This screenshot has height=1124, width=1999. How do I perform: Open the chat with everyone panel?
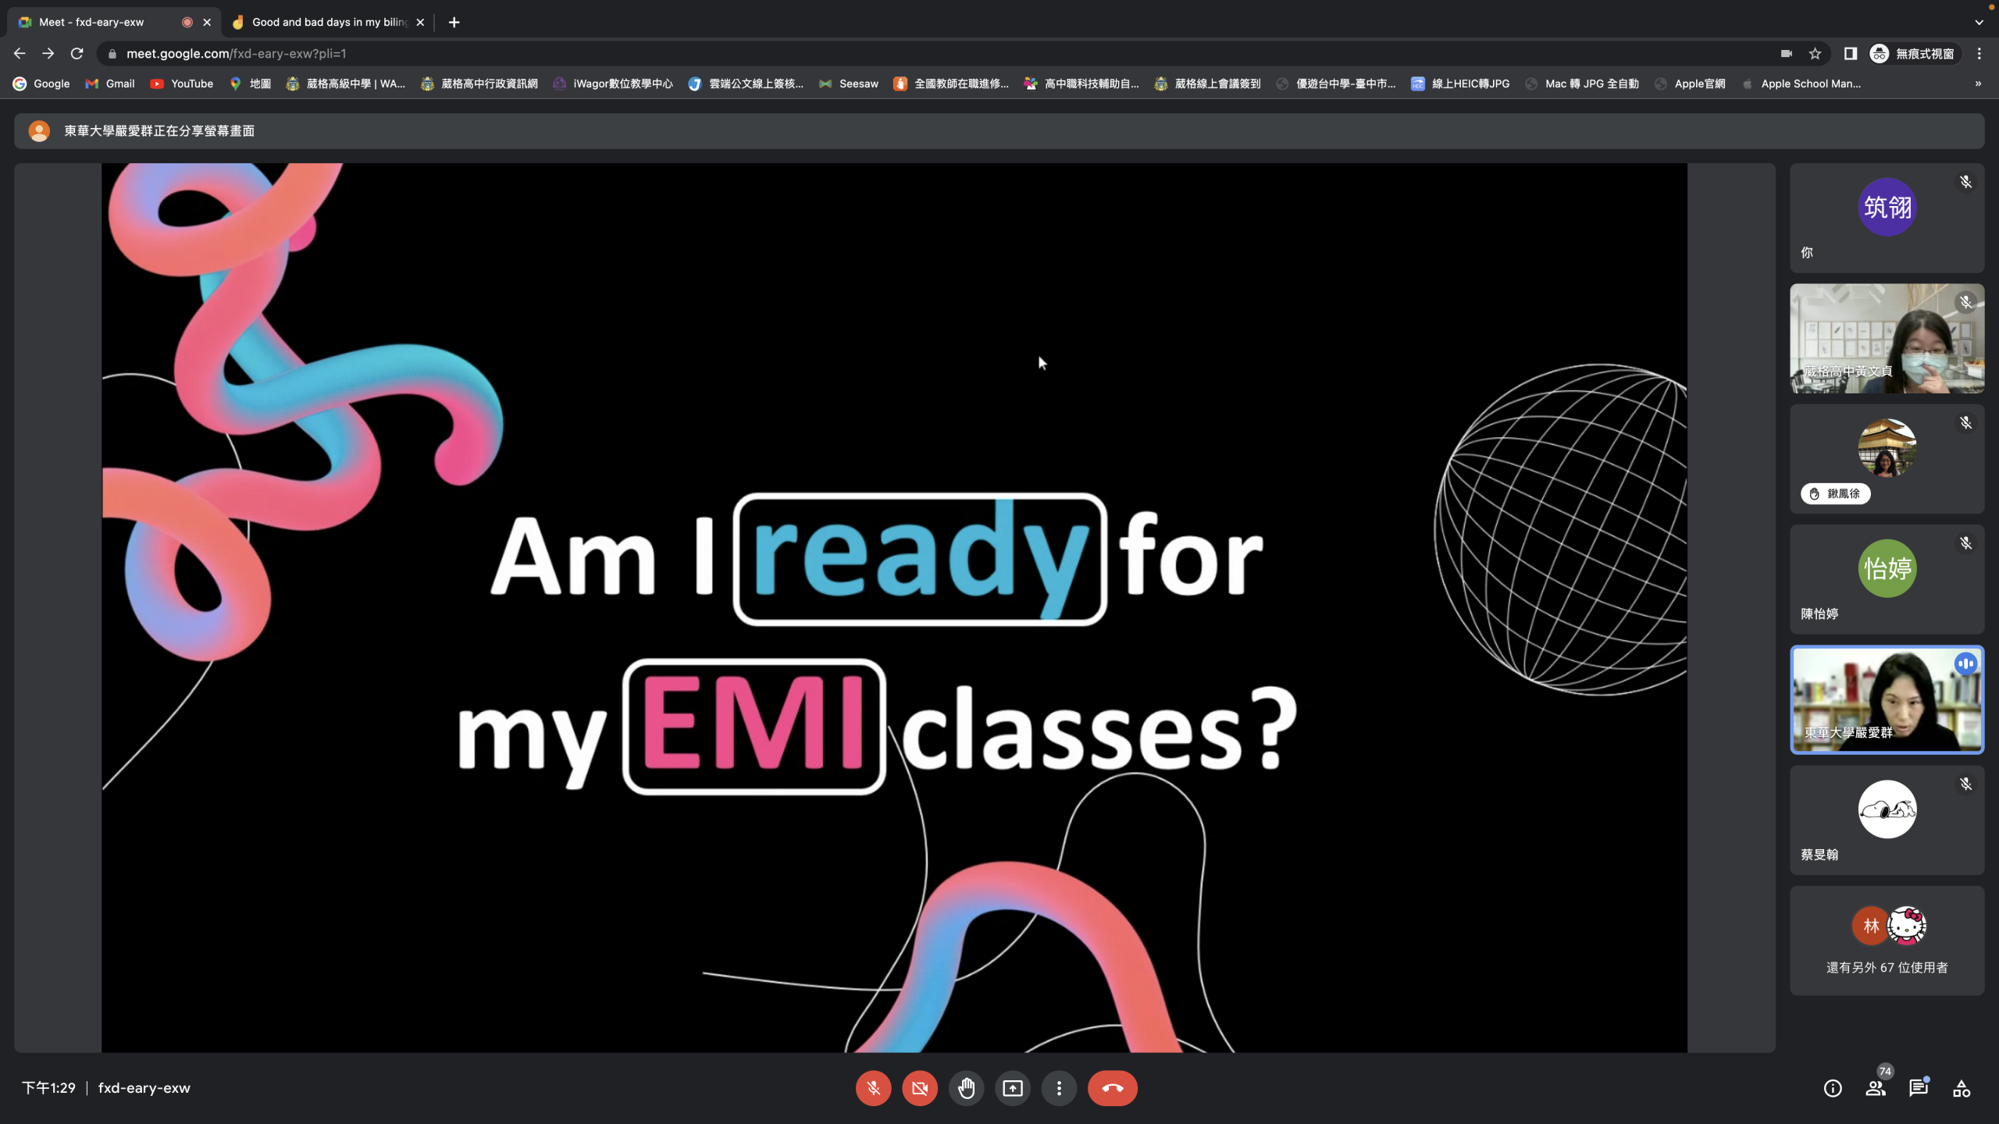[1919, 1088]
